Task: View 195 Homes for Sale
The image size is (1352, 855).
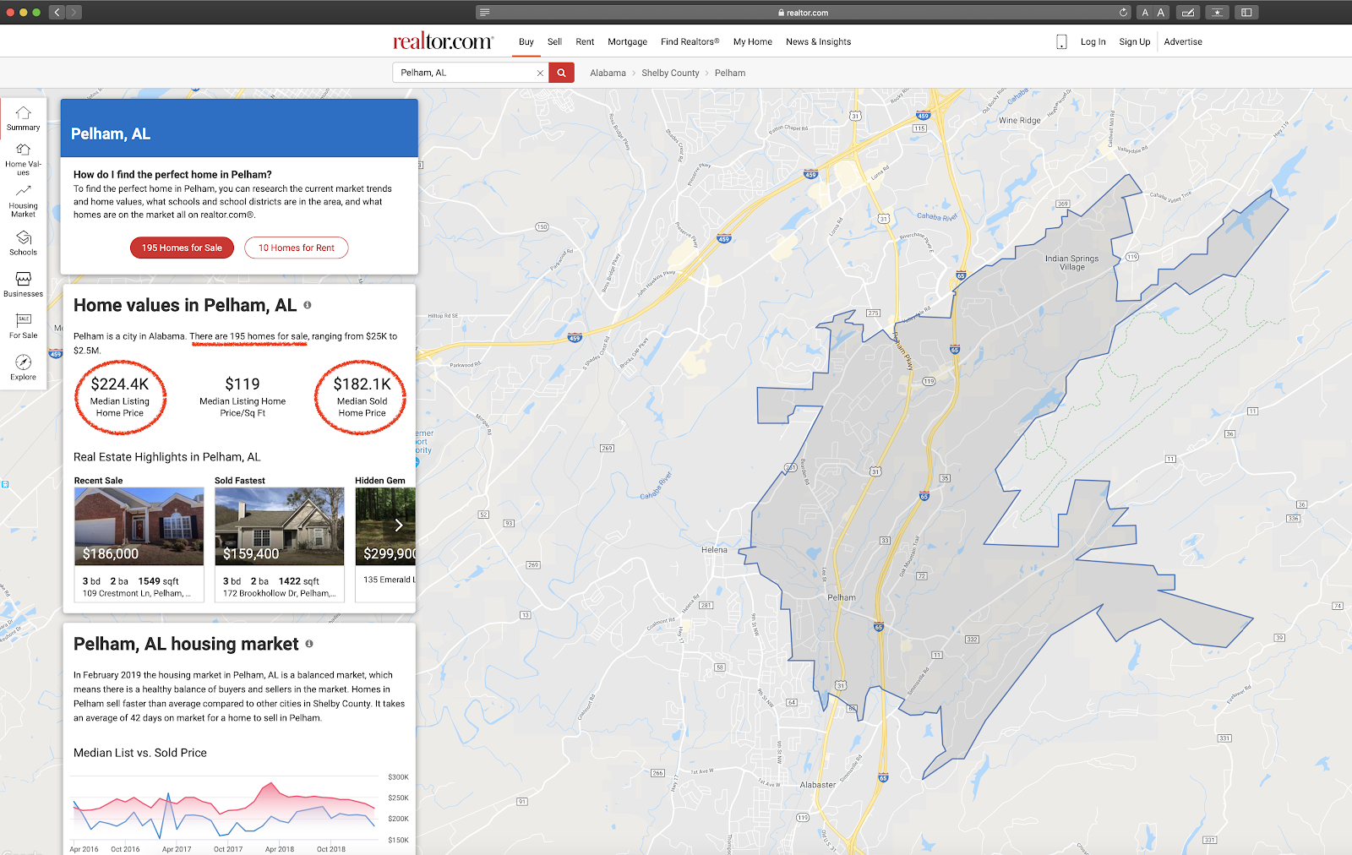Action: [182, 248]
